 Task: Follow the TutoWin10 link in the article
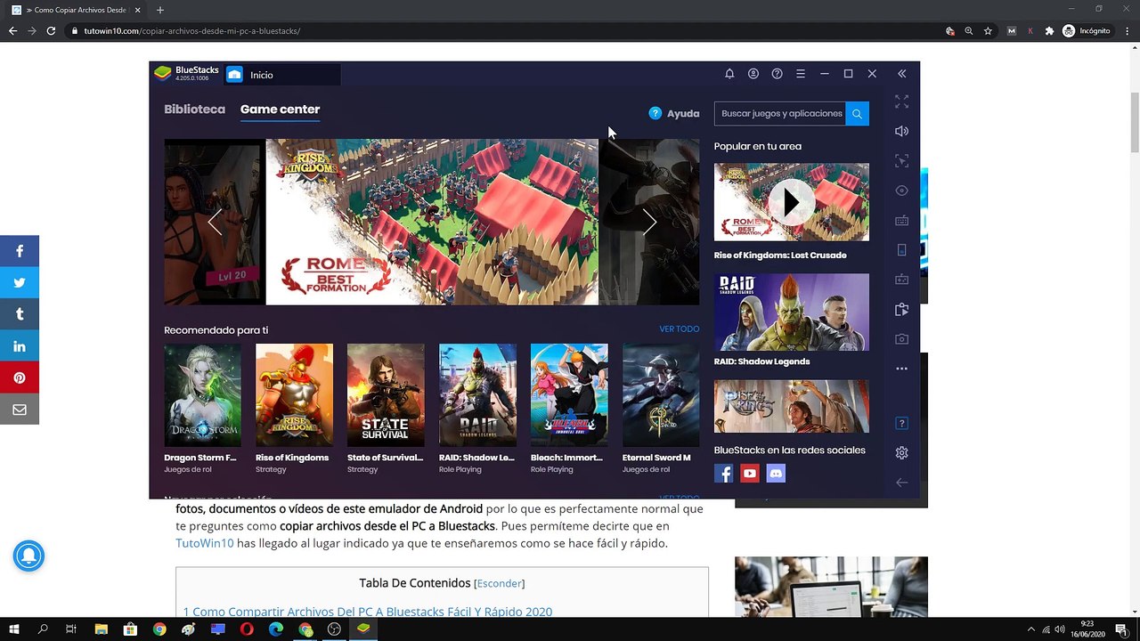(205, 543)
